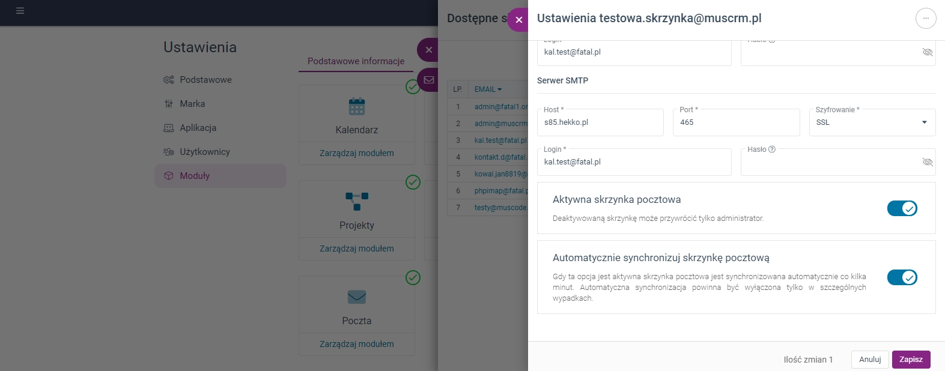Image resolution: width=945 pixels, height=371 pixels.
Task: Show SMTP password via eye icon
Action: coord(928,162)
